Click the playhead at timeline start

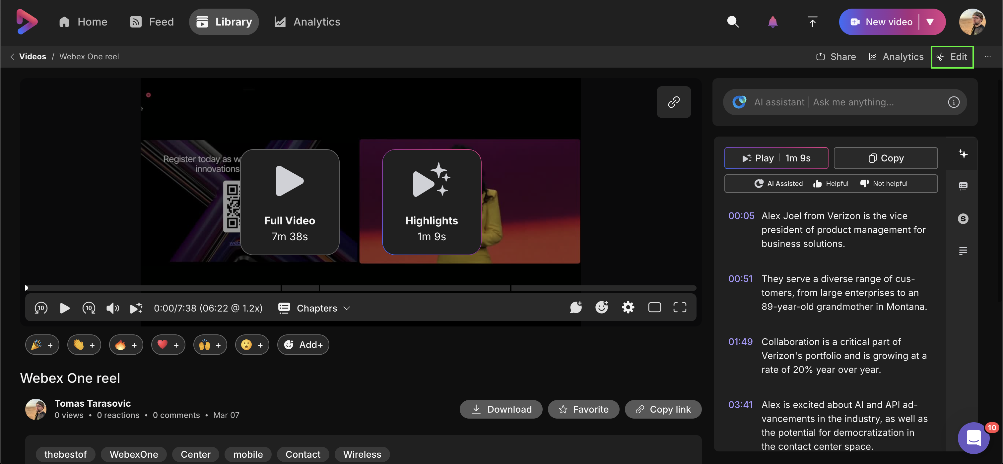pos(26,288)
